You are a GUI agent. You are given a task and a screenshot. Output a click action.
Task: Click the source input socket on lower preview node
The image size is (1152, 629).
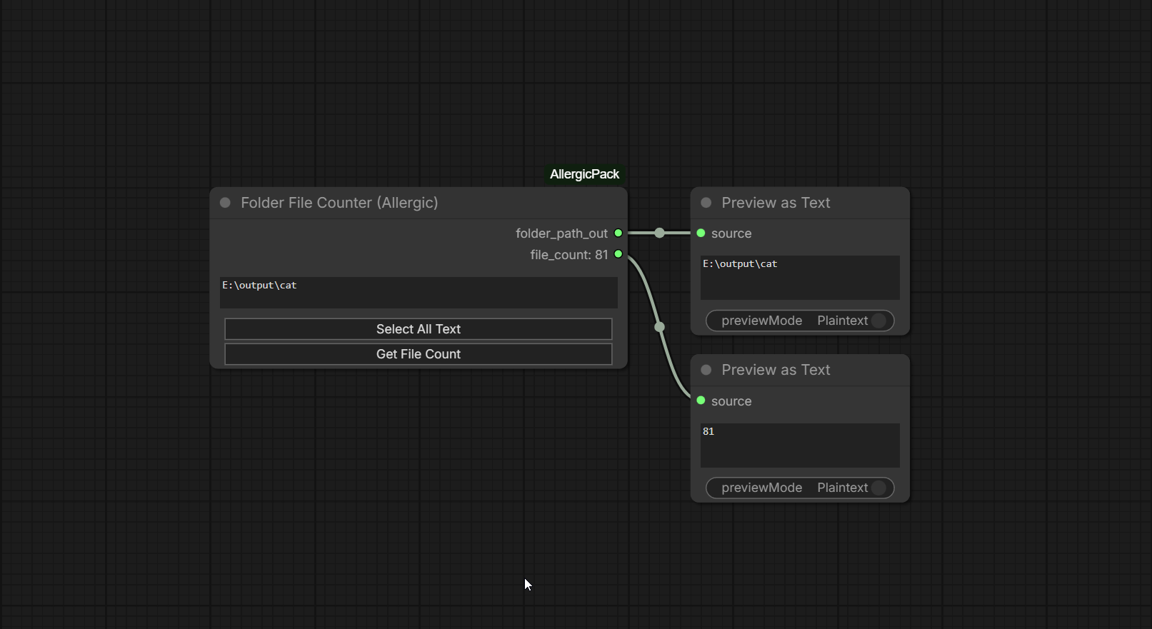(x=701, y=401)
